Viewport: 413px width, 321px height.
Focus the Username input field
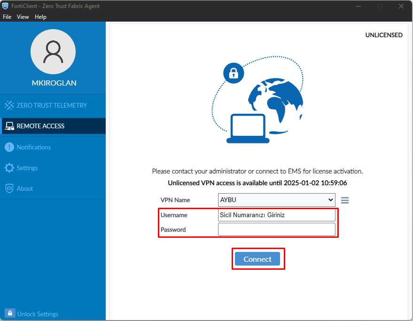[276, 215]
